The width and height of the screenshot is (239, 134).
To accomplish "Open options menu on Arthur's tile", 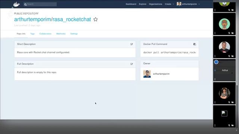I will coord(215,79).
